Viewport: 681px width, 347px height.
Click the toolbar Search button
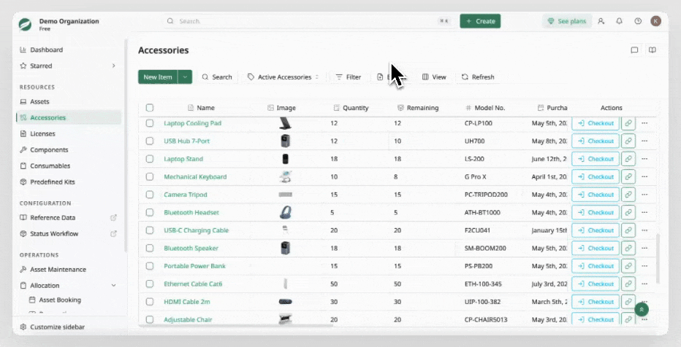(x=217, y=77)
